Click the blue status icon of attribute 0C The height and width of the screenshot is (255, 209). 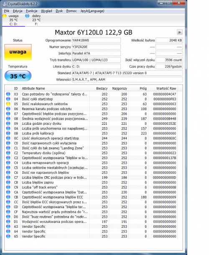[x=8, y=138]
